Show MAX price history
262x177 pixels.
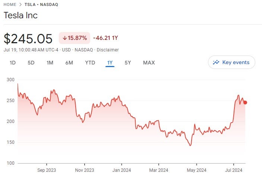point(149,63)
